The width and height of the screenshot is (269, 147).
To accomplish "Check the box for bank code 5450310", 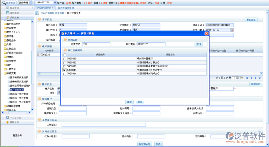I will [65, 59].
